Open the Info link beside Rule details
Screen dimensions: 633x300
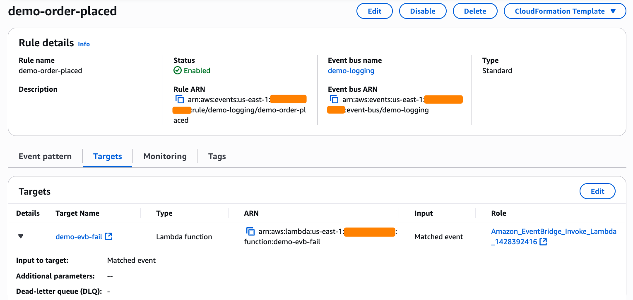(84, 44)
